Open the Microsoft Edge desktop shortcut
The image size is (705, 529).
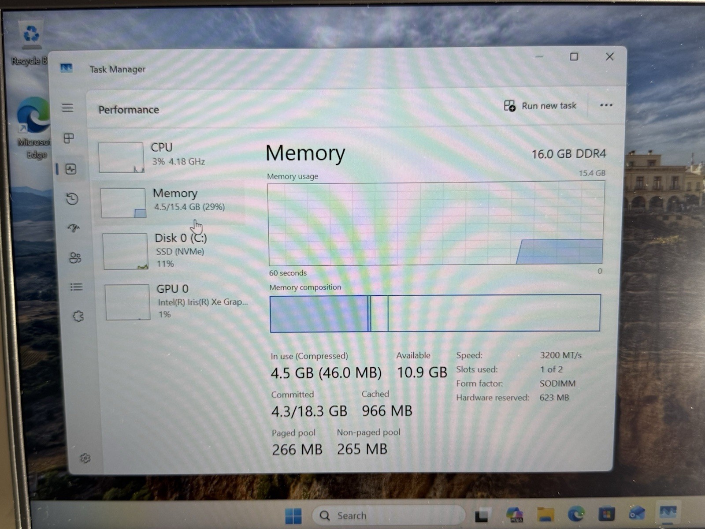(33, 128)
